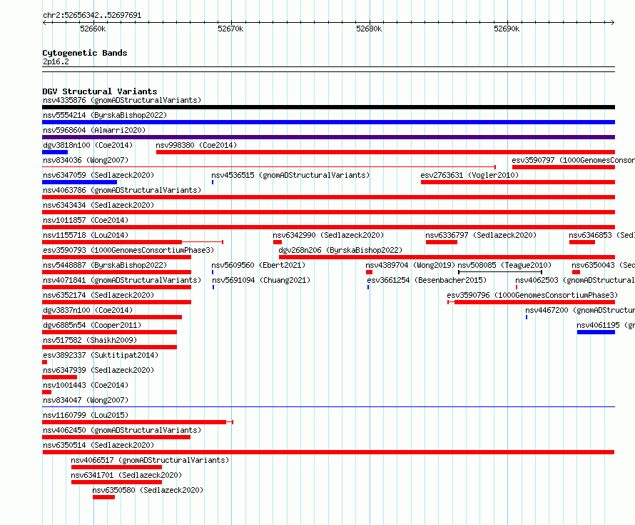Open the nsv6336797 Sedlazeck2020 label

point(481,235)
